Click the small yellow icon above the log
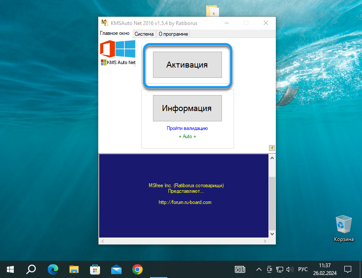Screen dimensions: 362x278 click(x=272, y=148)
